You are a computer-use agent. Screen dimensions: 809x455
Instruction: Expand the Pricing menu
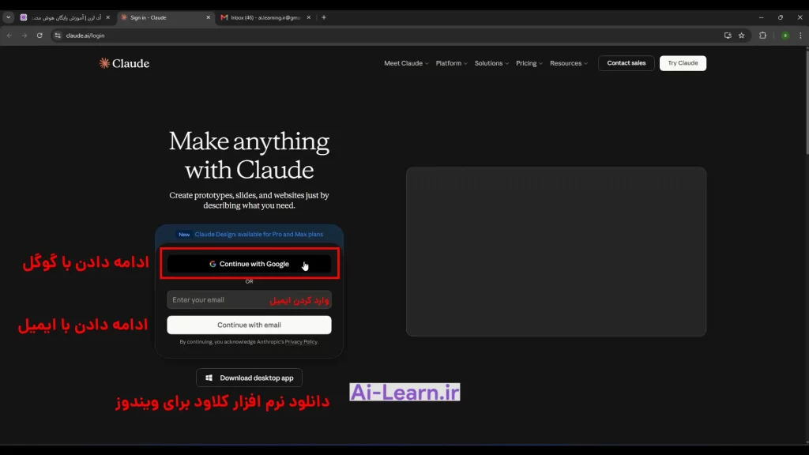529,63
